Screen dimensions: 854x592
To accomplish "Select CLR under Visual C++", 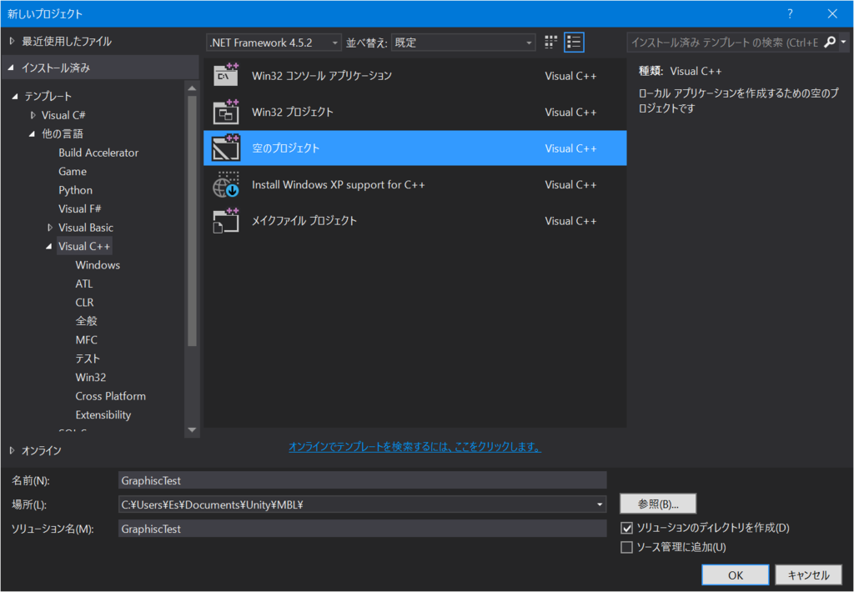I will (x=84, y=303).
